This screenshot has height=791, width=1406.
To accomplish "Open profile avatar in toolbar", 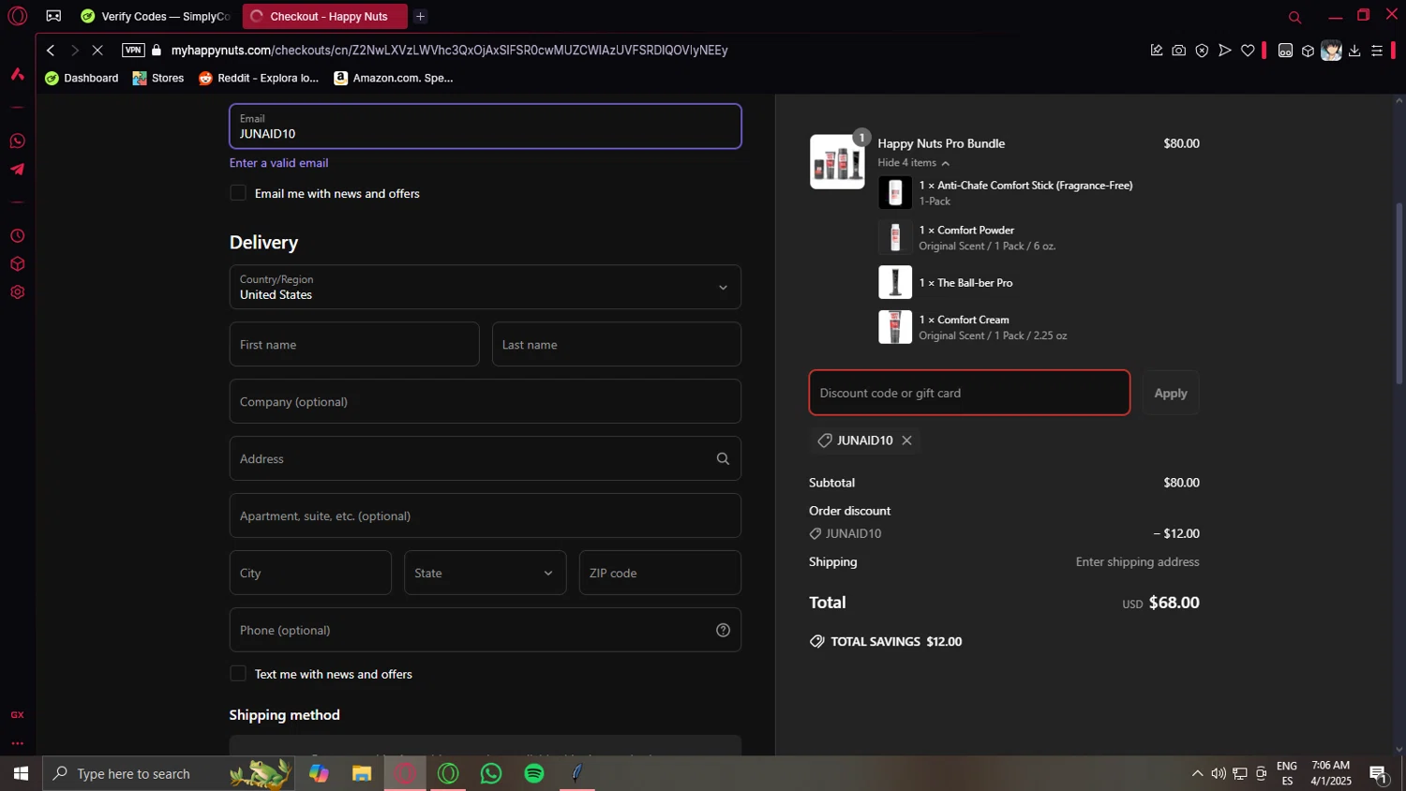I will click(x=1331, y=51).
